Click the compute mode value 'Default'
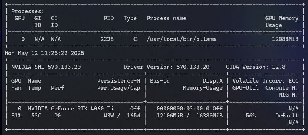This screenshot has height=135, width=308. [287, 116]
